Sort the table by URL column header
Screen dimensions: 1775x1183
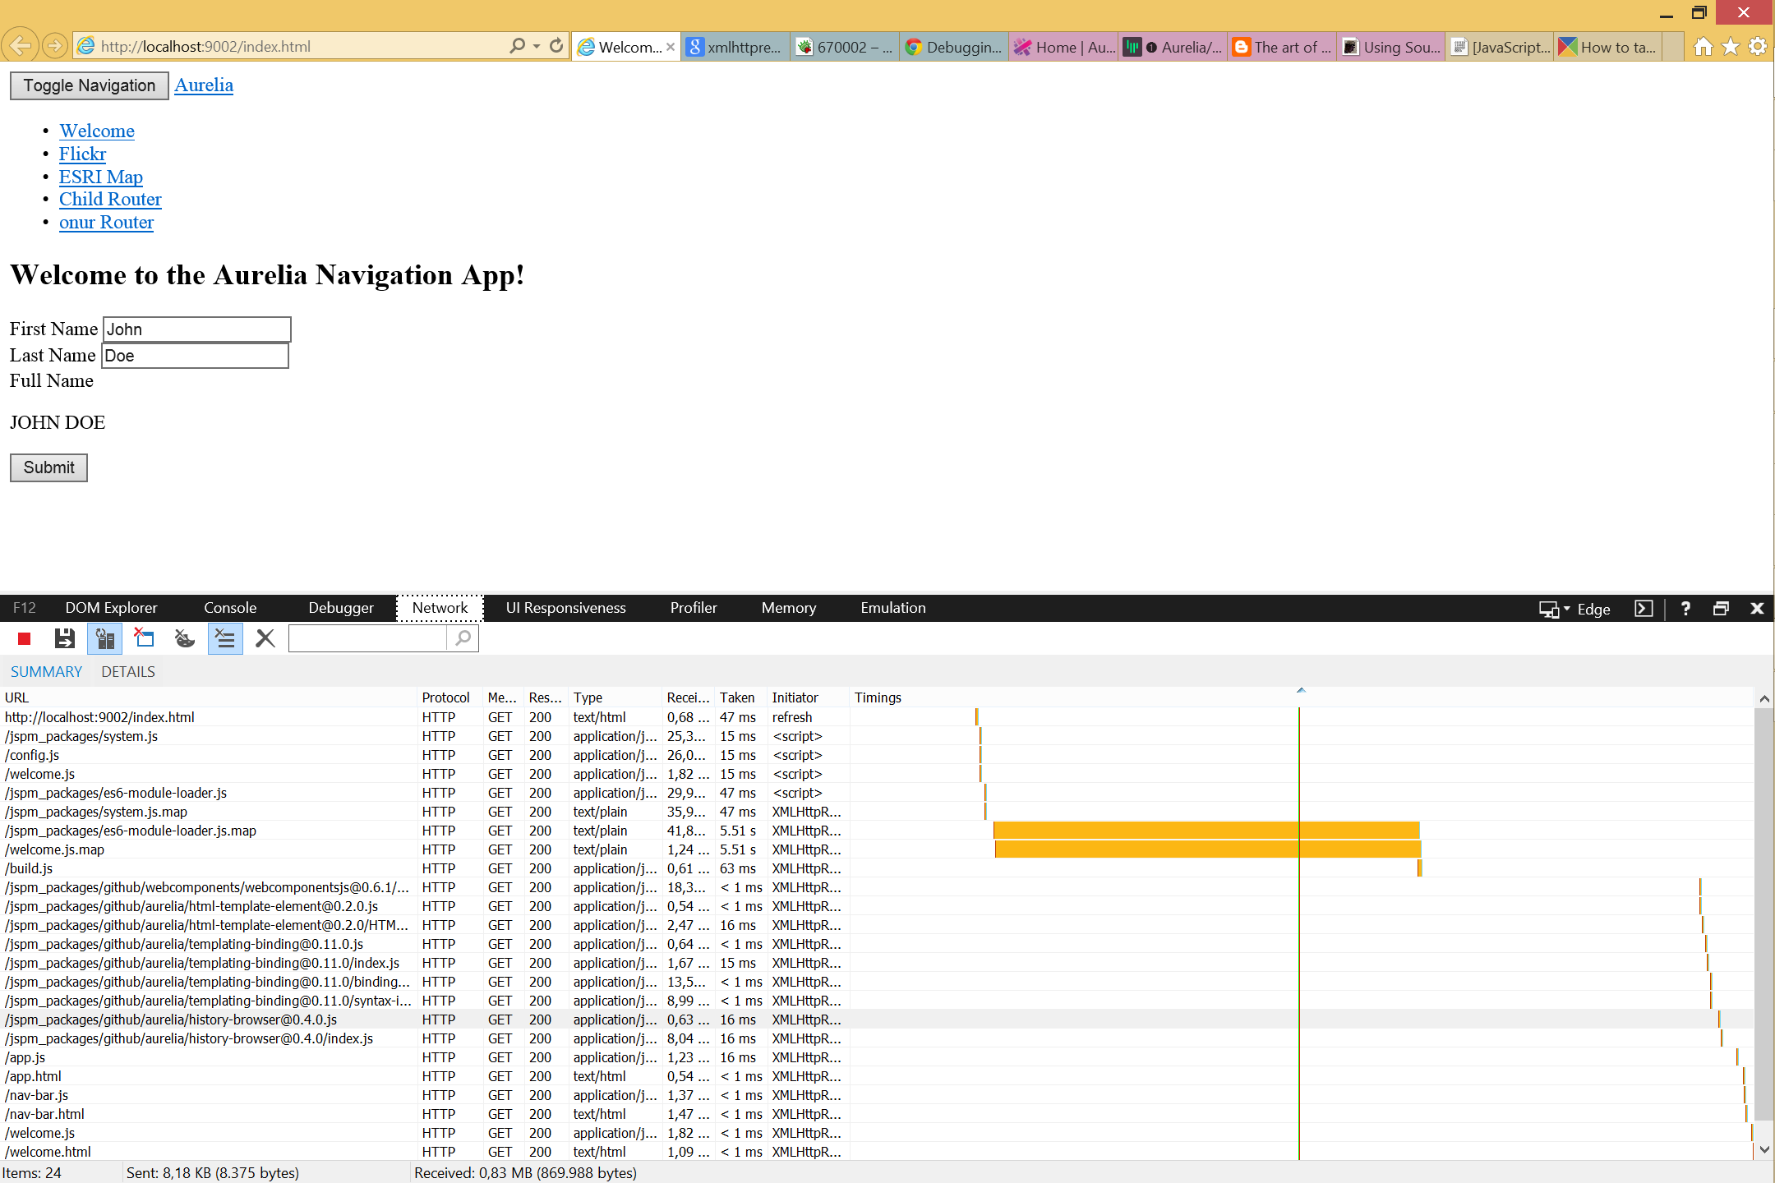pyautogui.click(x=209, y=697)
